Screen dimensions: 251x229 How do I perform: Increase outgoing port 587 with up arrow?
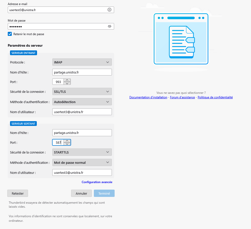pos(67,141)
